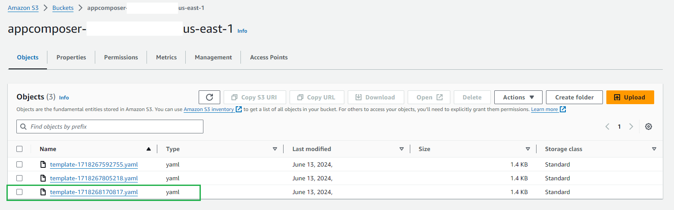Sort by Storage class column arrow
This screenshot has height=210, width=674.
tap(654, 149)
